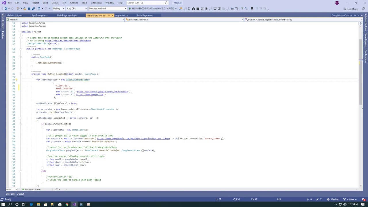Collapse the Button_Clicked method region
Viewport: 368px width, 207px height.
point(20,74)
